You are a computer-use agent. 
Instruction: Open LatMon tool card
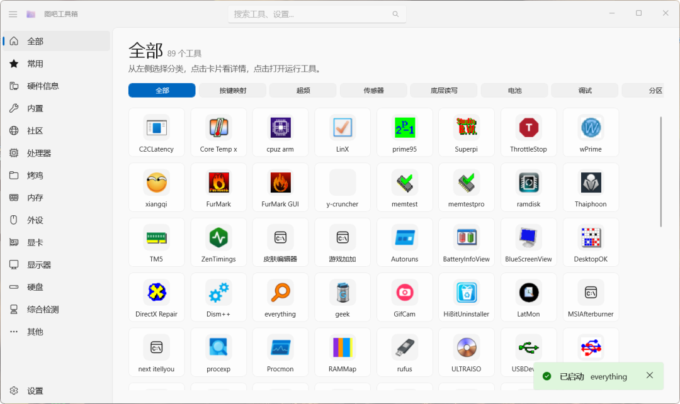coord(528,298)
